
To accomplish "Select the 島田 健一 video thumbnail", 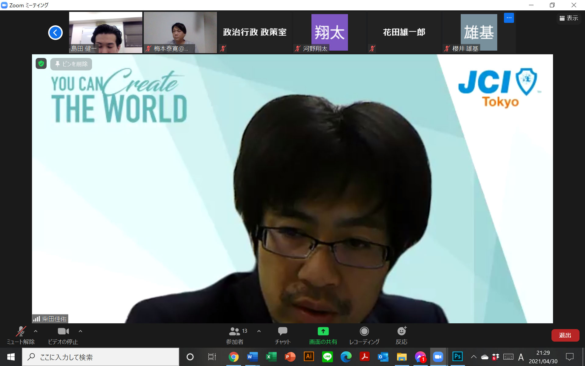I will pyautogui.click(x=105, y=32).
